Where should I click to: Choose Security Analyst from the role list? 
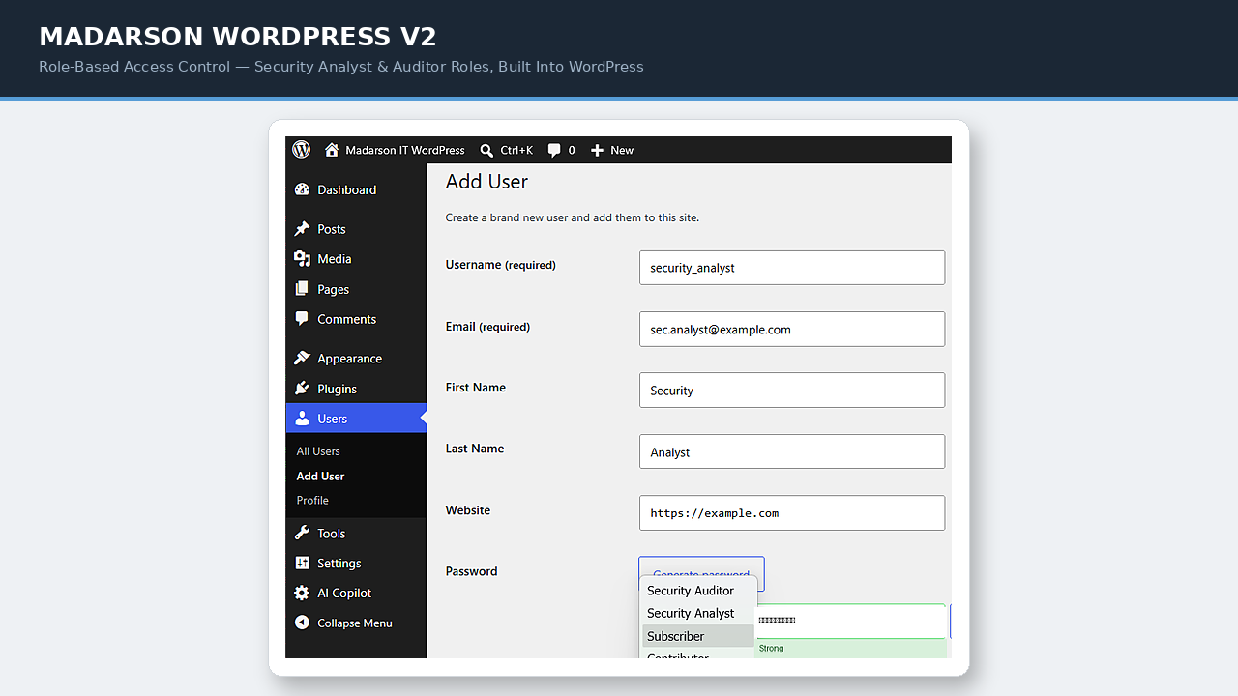(697, 613)
